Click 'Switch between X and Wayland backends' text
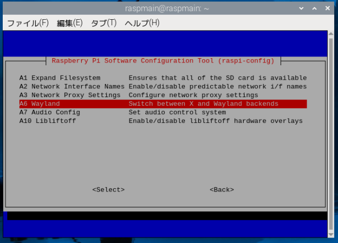The height and width of the screenshot is (243, 338). click(x=204, y=104)
